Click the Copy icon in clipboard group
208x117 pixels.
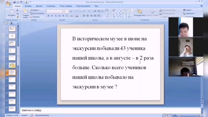click(17, 13)
